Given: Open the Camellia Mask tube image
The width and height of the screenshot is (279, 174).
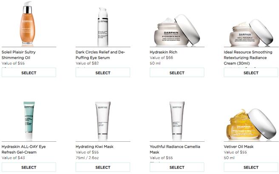Looking at the screenshot, I should click(177, 121).
